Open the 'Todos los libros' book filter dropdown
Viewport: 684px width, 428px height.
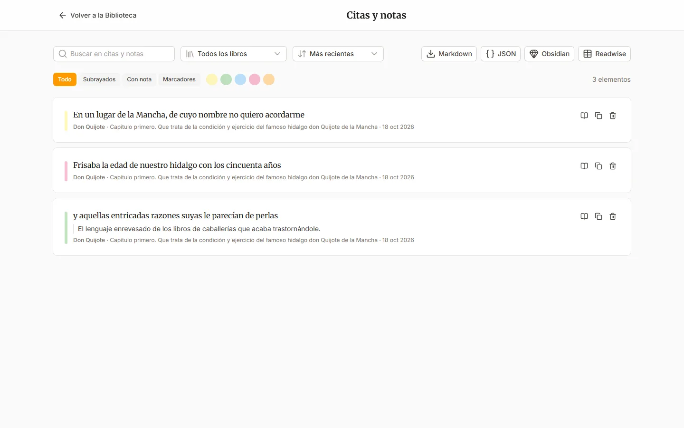tap(234, 54)
